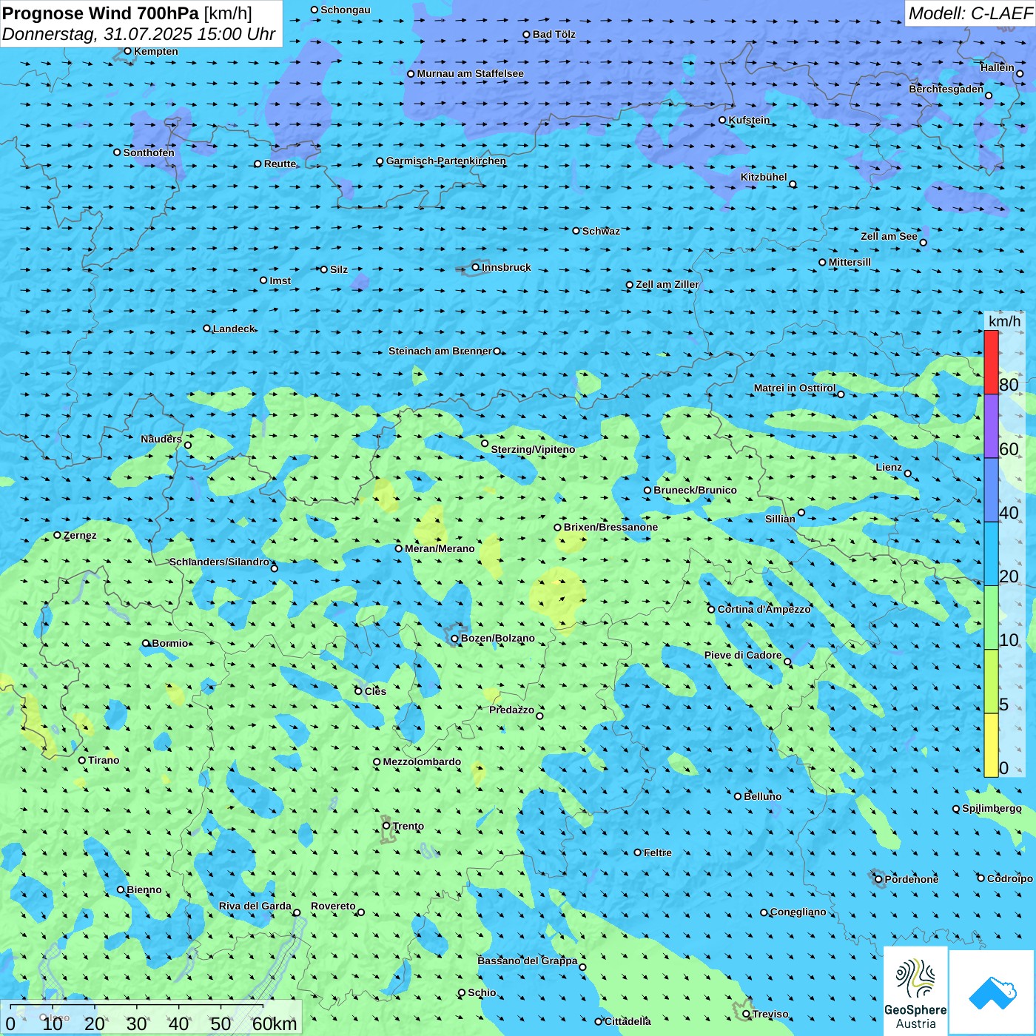Select the 'Schlanders/Silandro' label
The height and width of the screenshot is (1036, 1036).
click(219, 562)
